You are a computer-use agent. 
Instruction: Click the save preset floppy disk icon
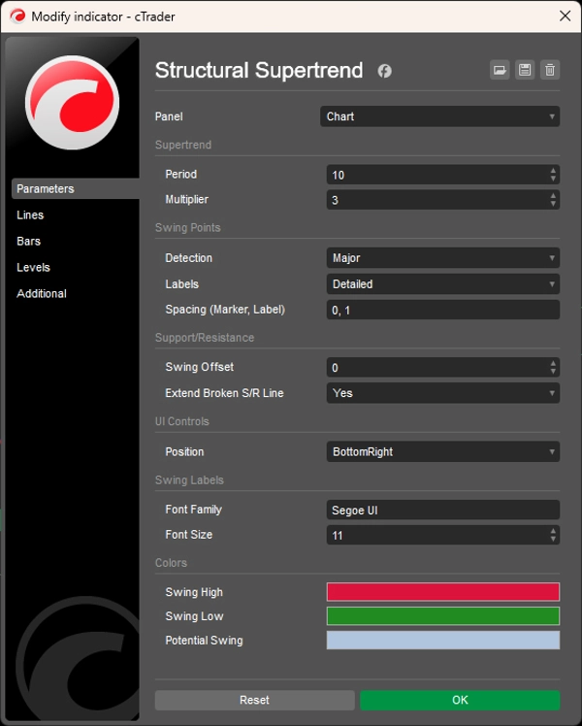(525, 70)
